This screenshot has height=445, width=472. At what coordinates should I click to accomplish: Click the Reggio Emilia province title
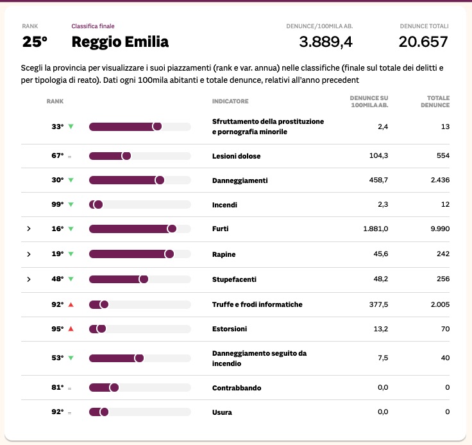[120, 42]
